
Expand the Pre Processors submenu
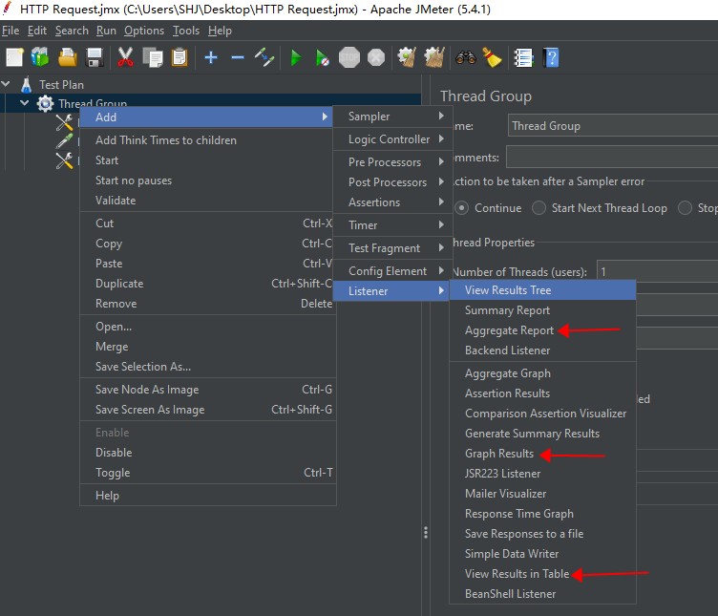pos(392,162)
